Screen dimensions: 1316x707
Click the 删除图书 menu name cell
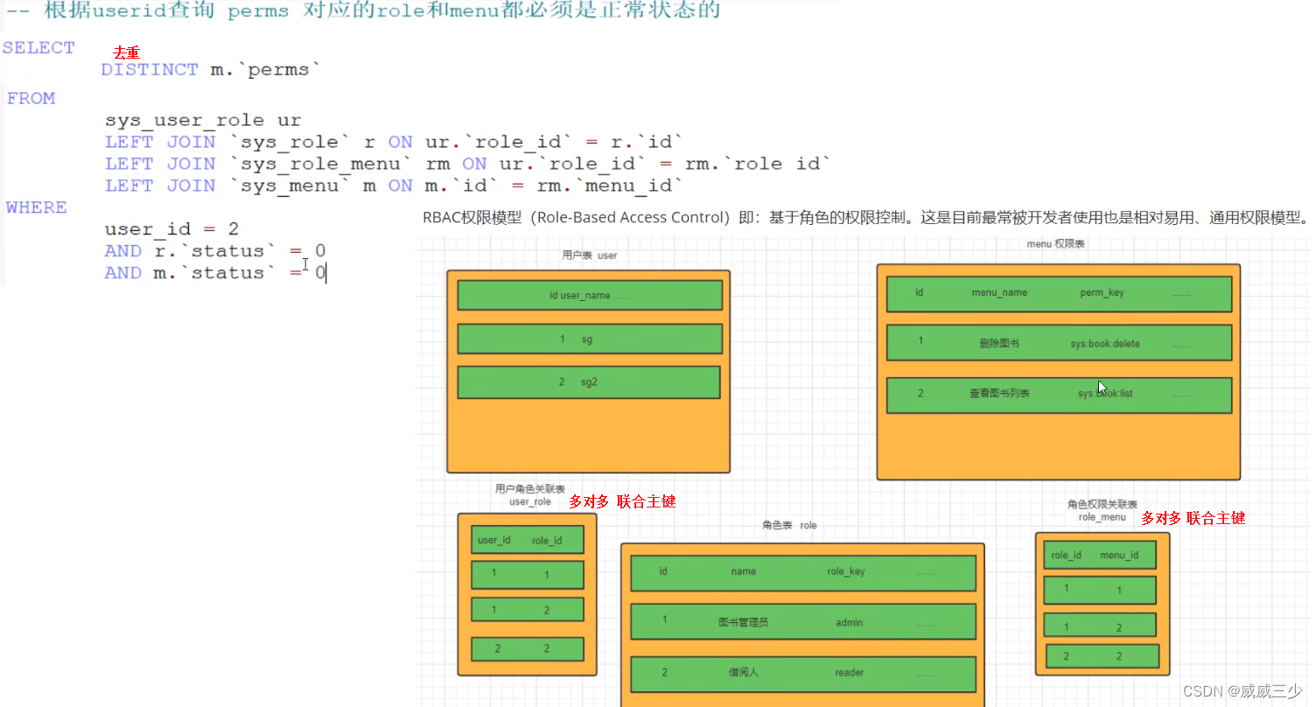pos(999,343)
